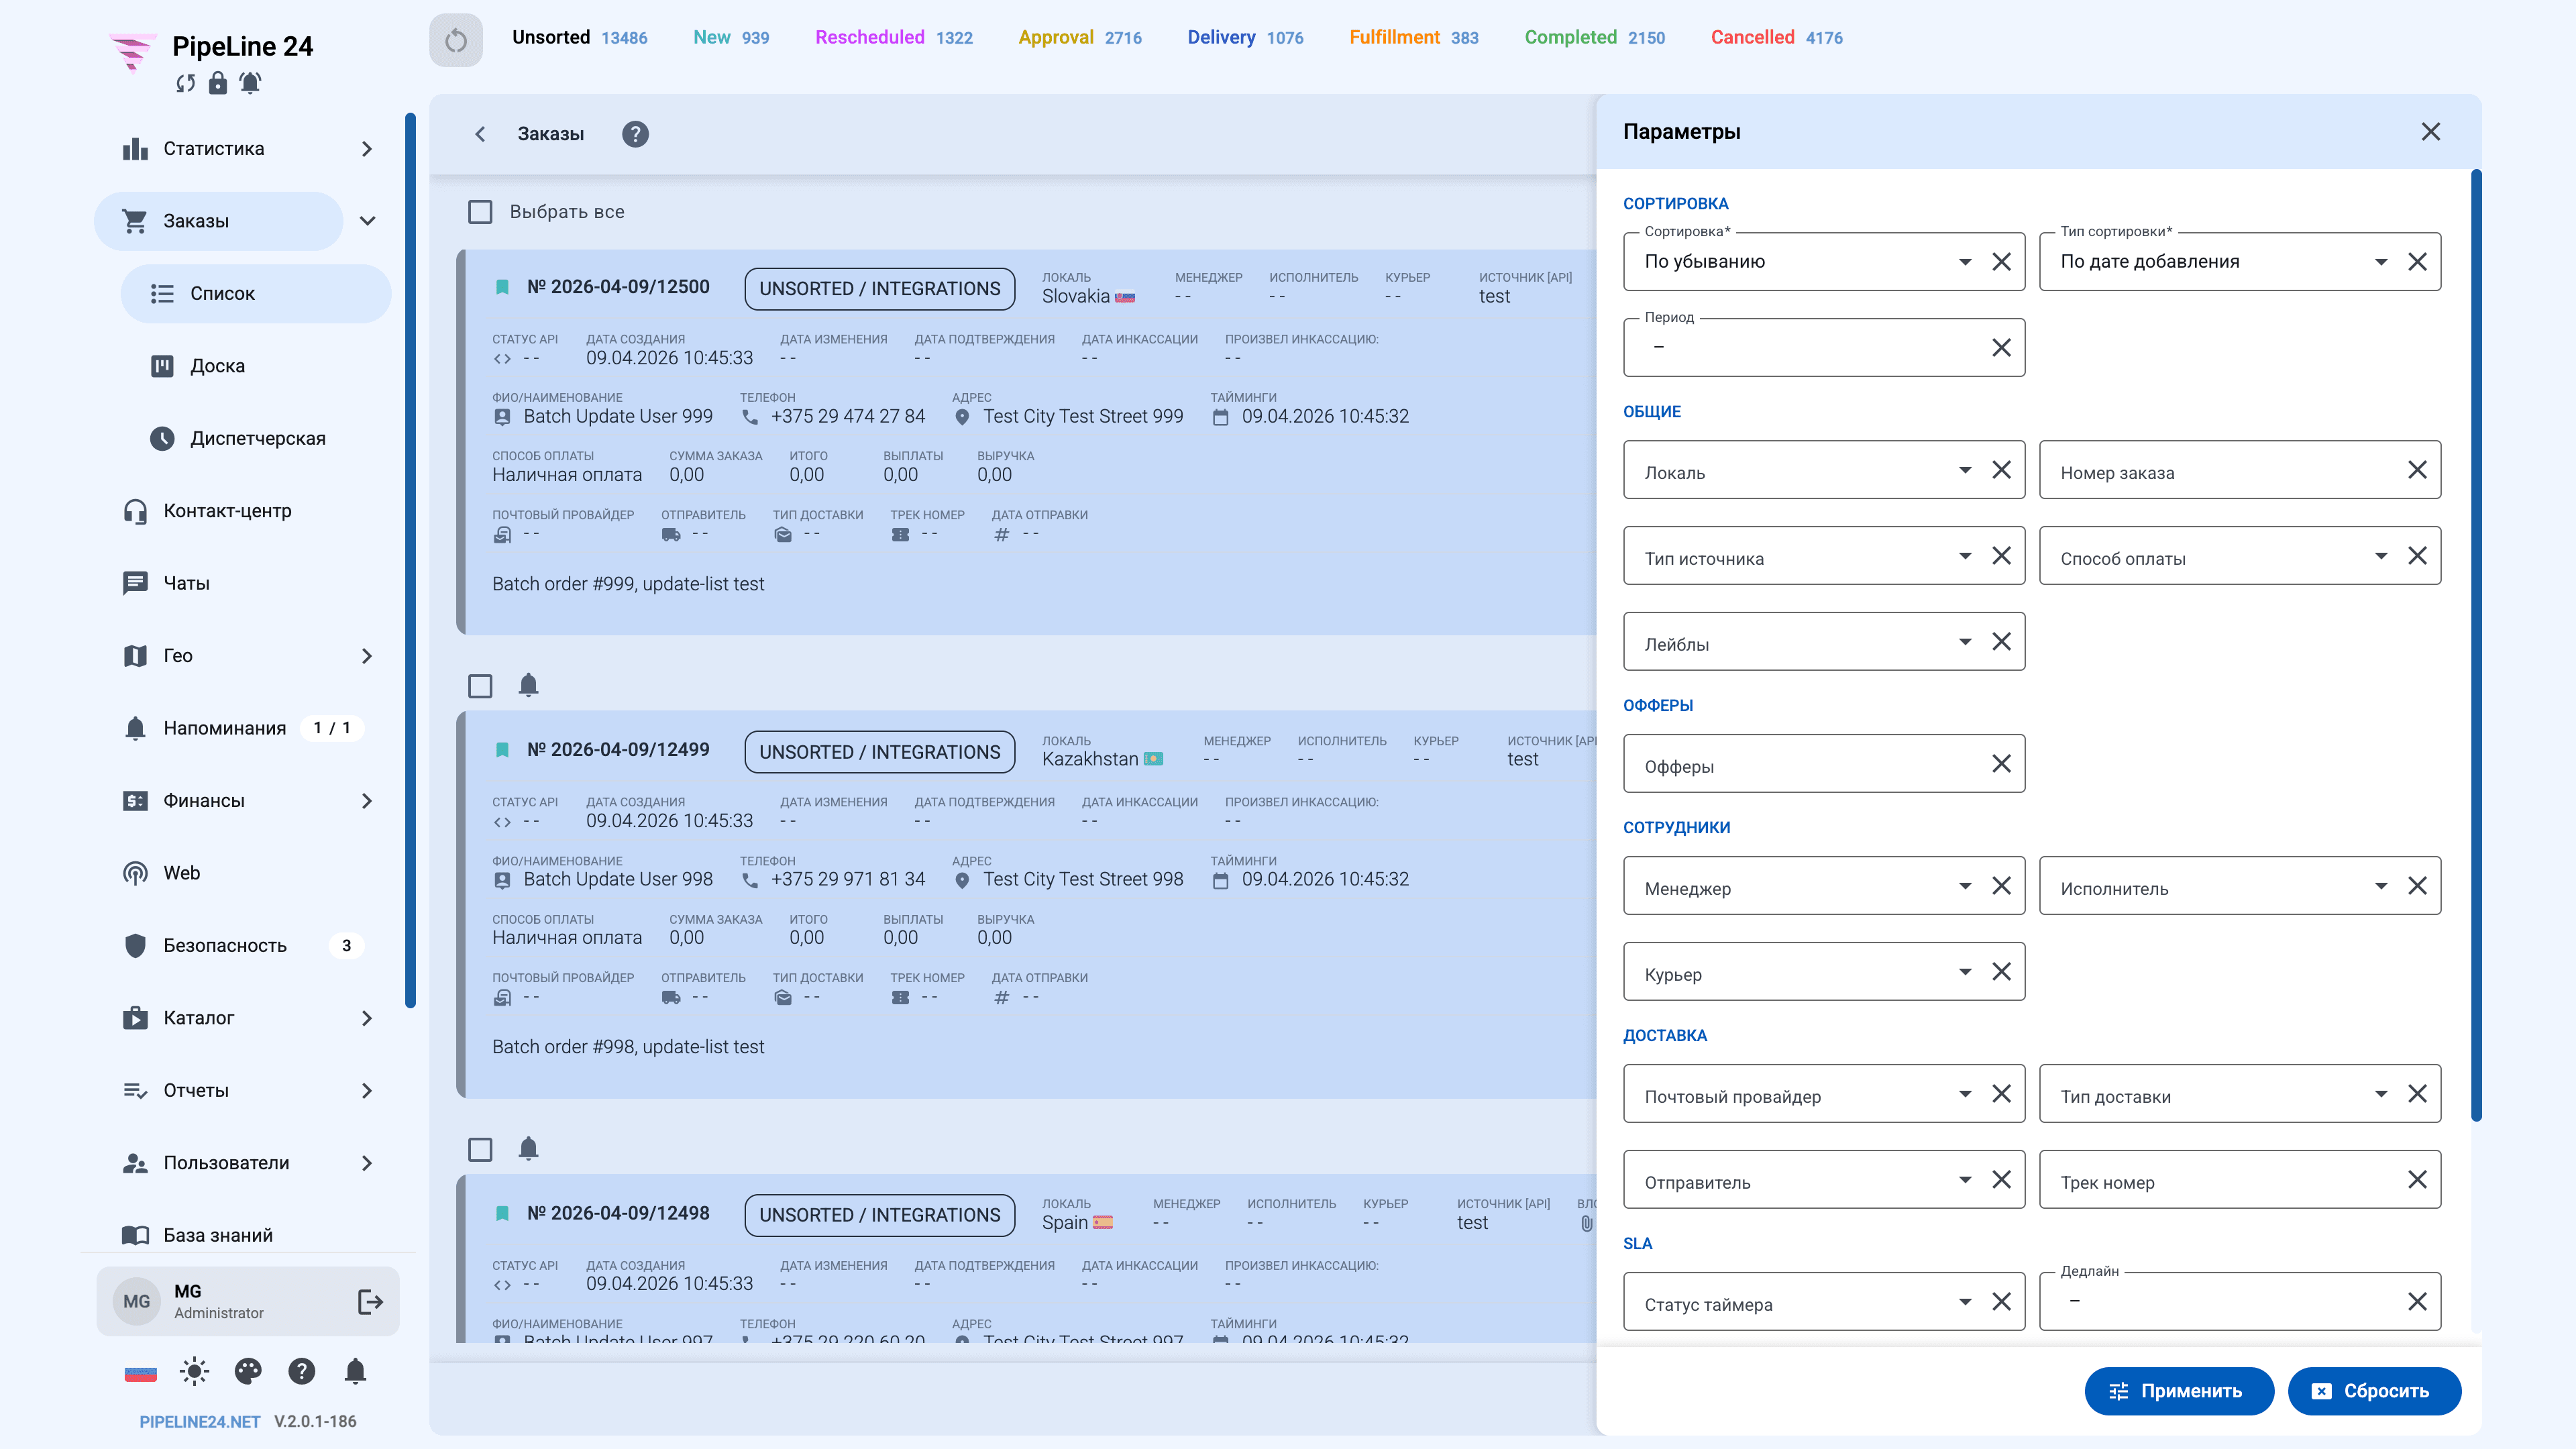The width and height of the screenshot is (2576, 1449).
Task: Go back with the arrow beside Заказы
Action: pos(480,134)
